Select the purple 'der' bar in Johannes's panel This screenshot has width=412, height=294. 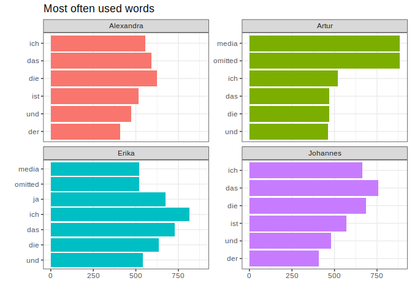284,258
